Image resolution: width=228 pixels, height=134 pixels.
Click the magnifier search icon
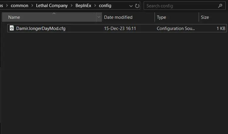click(x=220, y=6)
